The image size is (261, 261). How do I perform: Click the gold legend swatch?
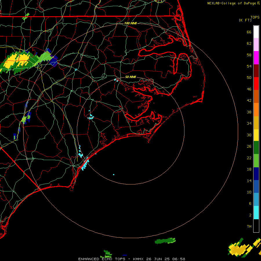256,123
